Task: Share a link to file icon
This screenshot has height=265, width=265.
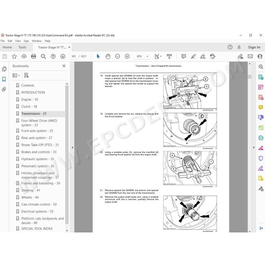Action: tap(240, 56)
